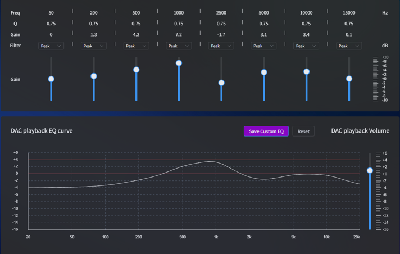Click the gain value 3.4
400x254 pixels.
coord(306,34)
